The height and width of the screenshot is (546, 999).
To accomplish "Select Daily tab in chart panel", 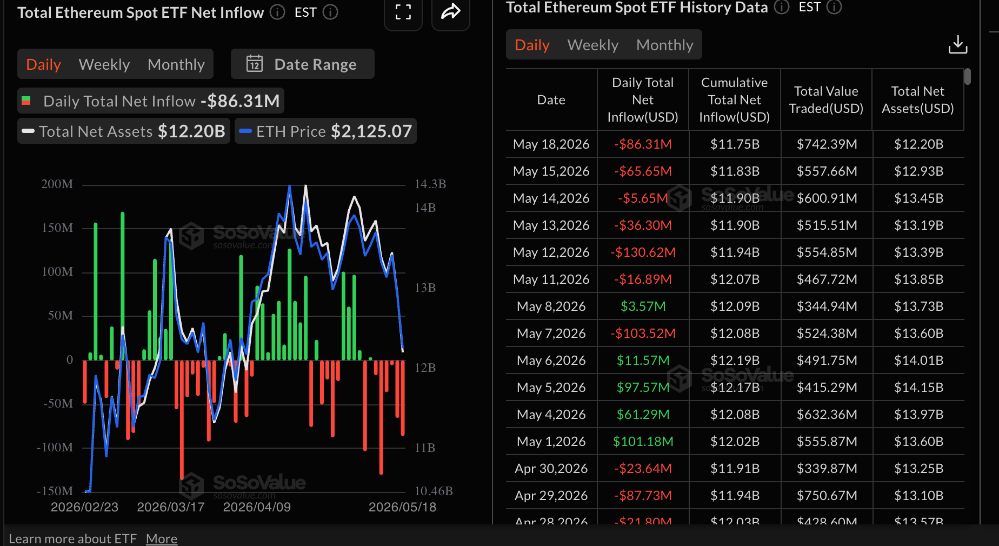I will (x=43, y=64).
